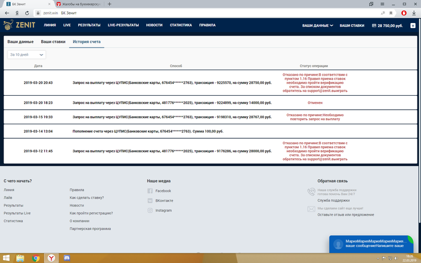Open LIVE-РЕЗУЛЬТАТЫ in navigation
Screen dimensions: 421x263
(123, 25)
